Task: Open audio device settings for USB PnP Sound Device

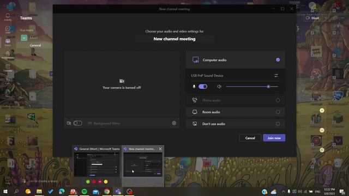Action: 276,76
